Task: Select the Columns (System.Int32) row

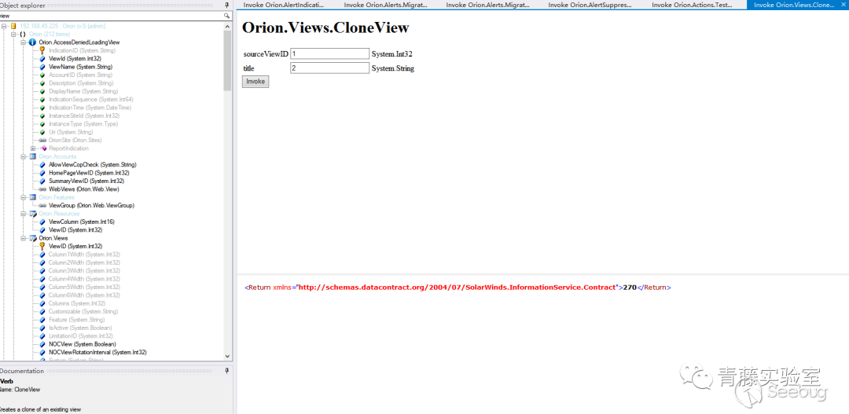Action: [x=77, y=303]
